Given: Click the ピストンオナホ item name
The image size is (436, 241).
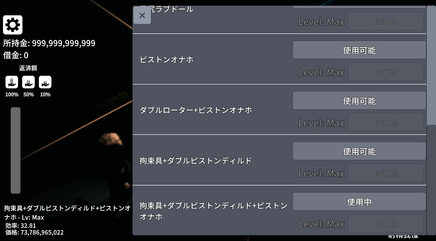Looking at the screenshot, I should tap(167, 60).
